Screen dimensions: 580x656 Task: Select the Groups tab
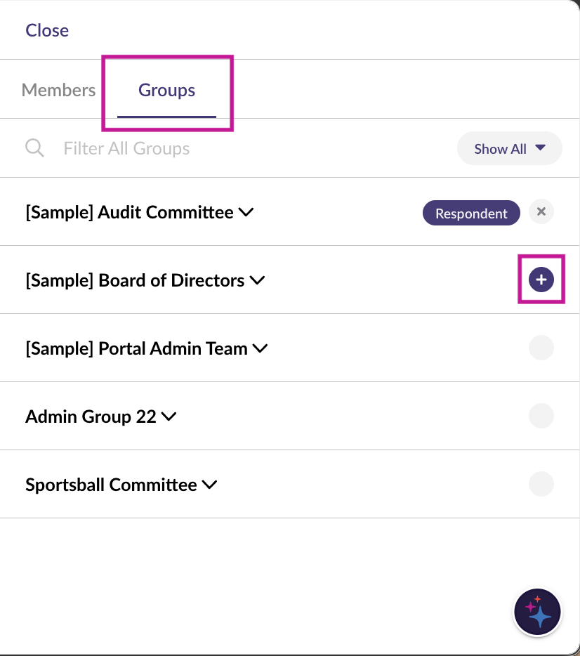click(166, 90)
